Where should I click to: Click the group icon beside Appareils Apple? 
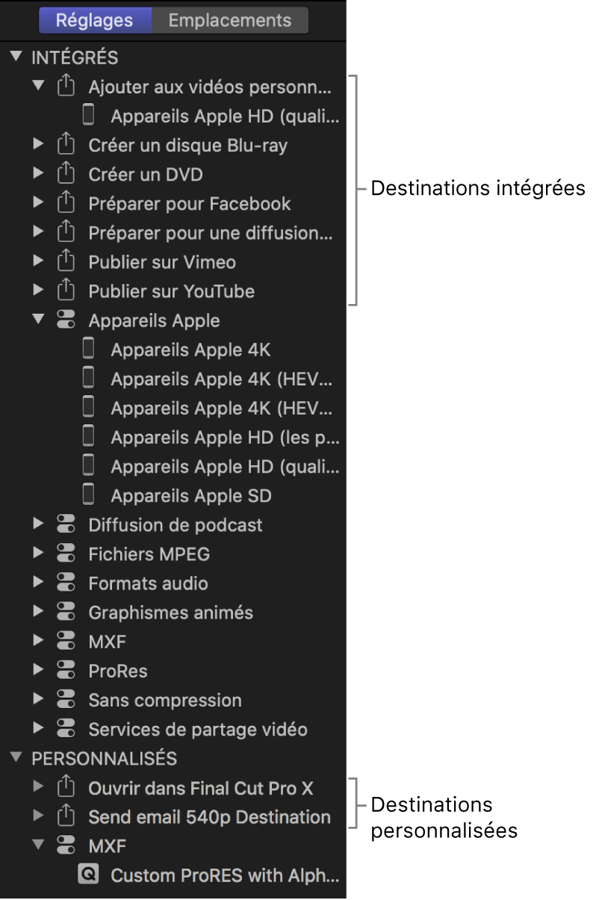pos(66,320)
